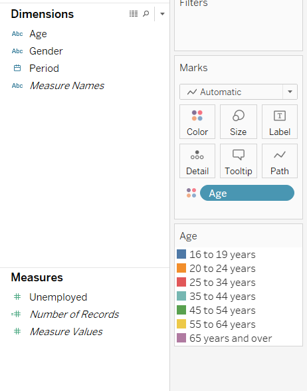This screenshot has height=391, width=307.
Task: Open the Color marks card
Action: (x=197, y=122)
